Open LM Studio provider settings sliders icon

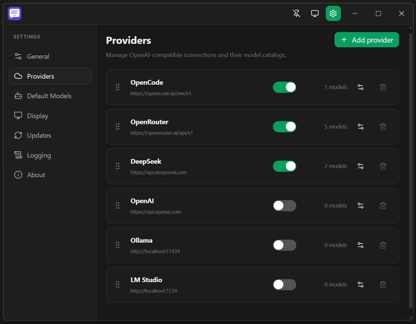(361, 285)
